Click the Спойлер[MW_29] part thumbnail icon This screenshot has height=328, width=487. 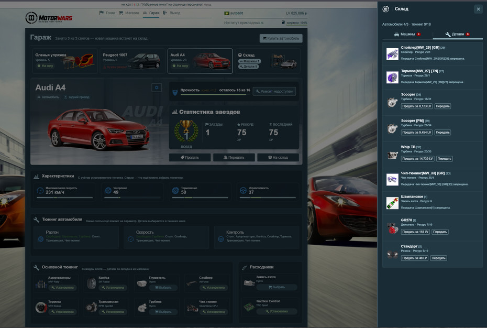[x=392, y=54]
